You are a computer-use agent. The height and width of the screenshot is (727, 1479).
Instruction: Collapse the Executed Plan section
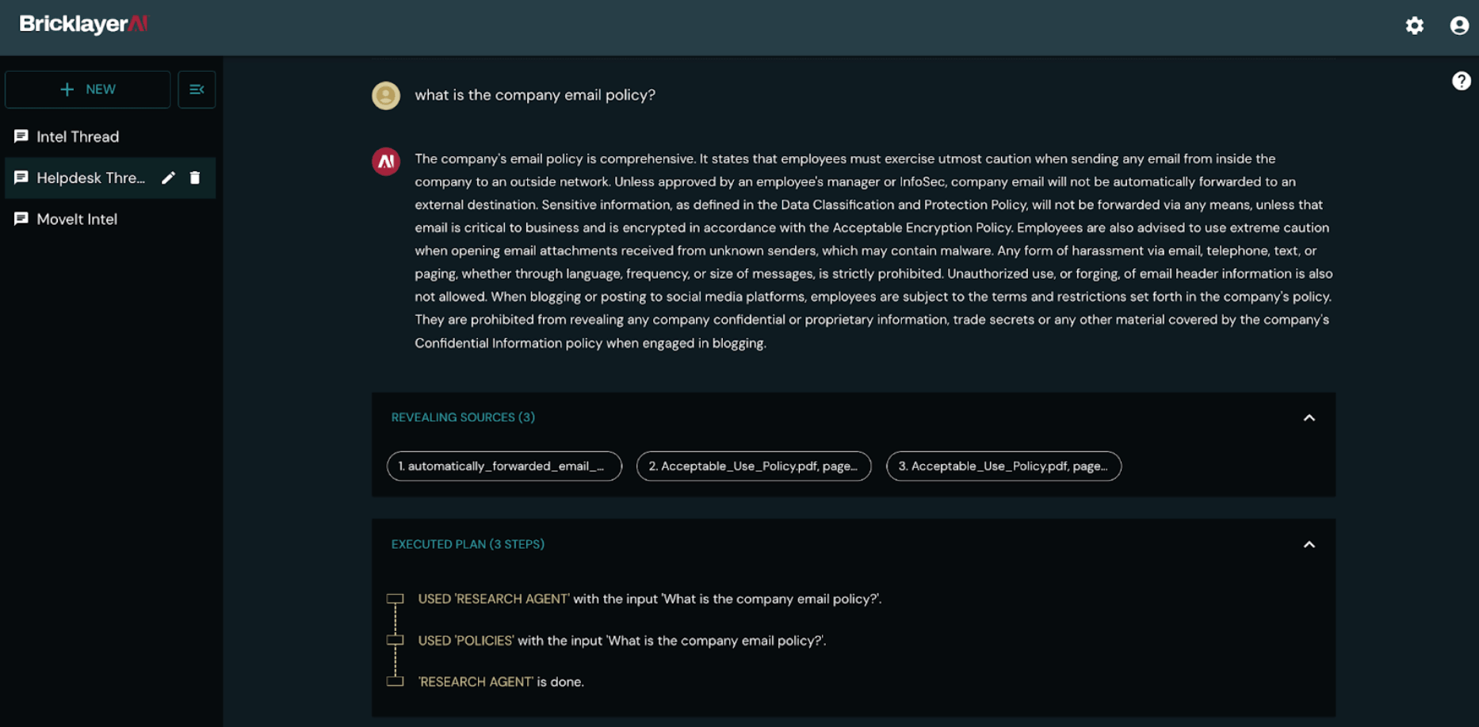tap(1309, 545)
